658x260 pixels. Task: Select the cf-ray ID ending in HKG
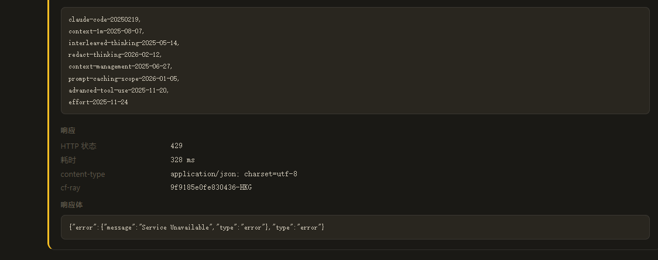[211, 187]
